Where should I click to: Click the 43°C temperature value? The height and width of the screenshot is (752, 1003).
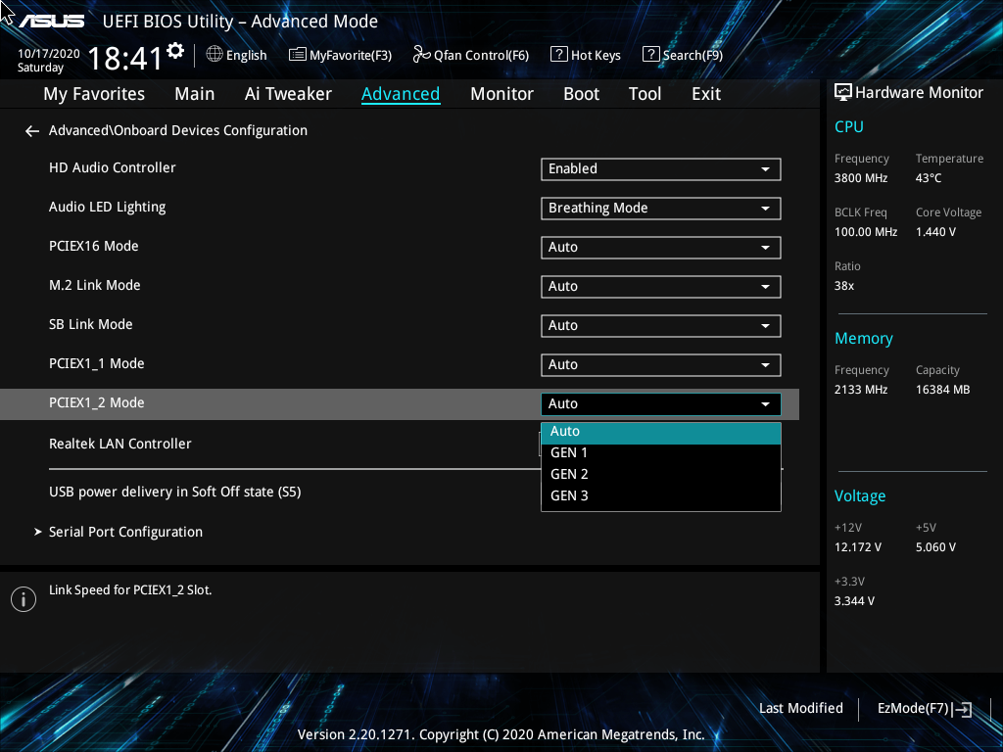(929, 178)
